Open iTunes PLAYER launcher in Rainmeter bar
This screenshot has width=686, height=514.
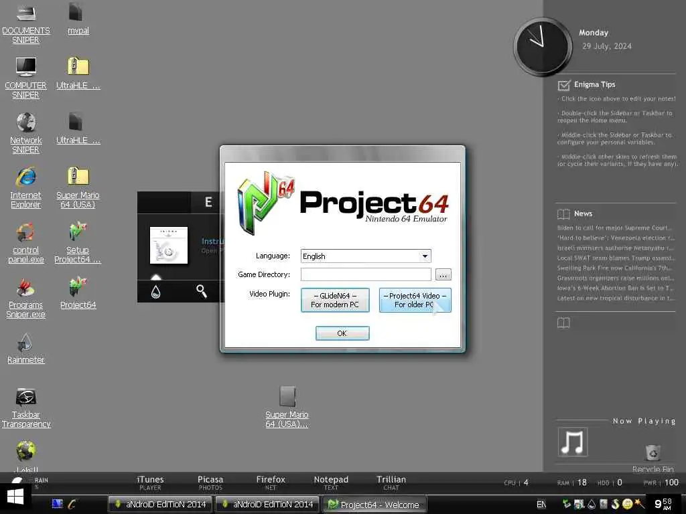pos(150,483)
